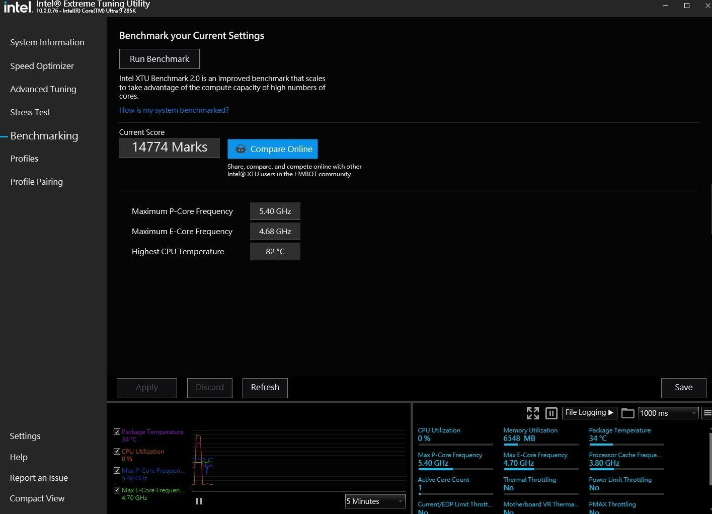Click the 5.40 GHz P-Core frequency value

[x=275, y=211]
